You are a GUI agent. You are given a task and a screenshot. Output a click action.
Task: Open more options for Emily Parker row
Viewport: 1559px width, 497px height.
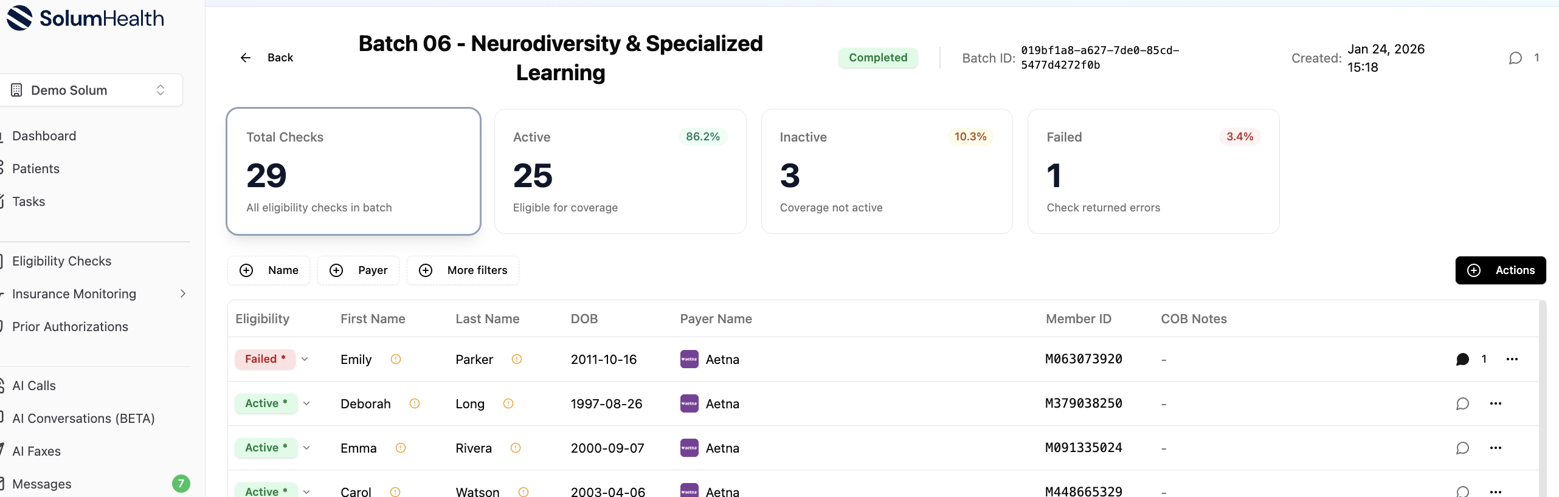1512,359
